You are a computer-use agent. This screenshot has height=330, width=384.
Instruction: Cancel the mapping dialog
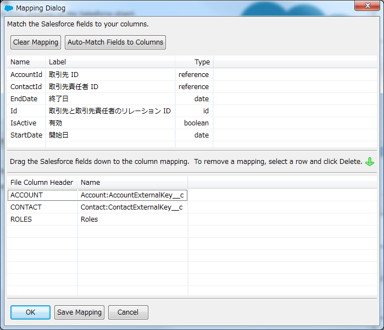(128, 312)
